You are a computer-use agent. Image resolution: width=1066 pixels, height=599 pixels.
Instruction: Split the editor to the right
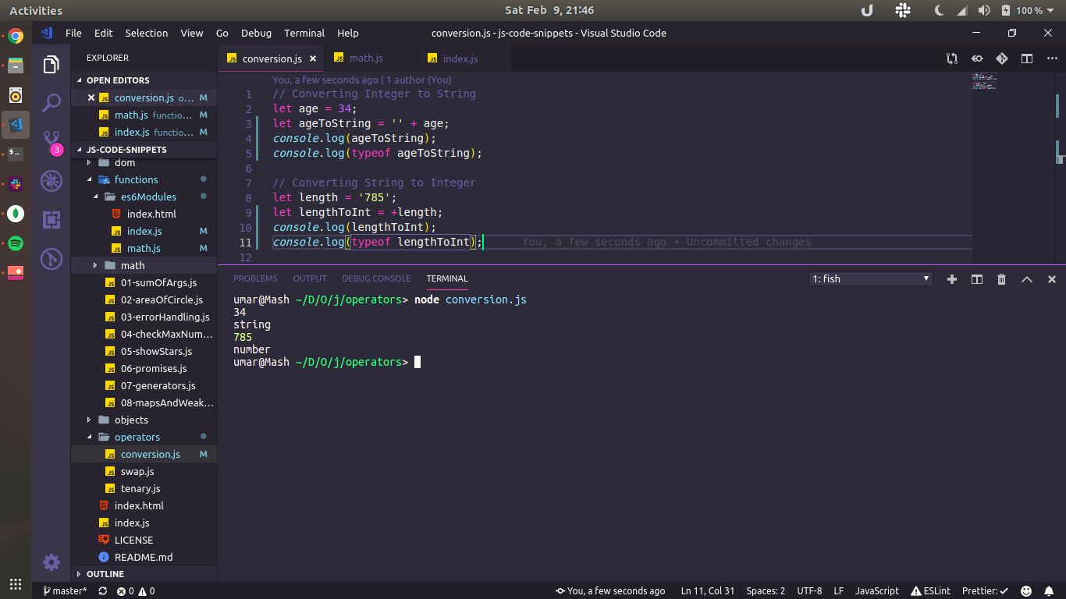coord(1027,58)
